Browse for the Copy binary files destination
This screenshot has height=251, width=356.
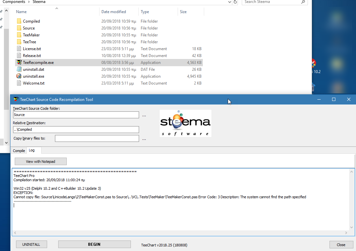click(144, 139)
